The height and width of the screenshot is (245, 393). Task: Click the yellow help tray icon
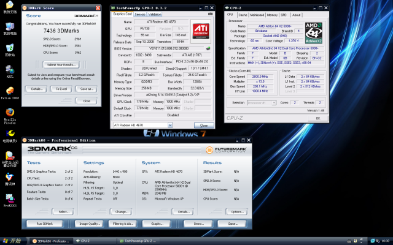[x=355, y=241]
